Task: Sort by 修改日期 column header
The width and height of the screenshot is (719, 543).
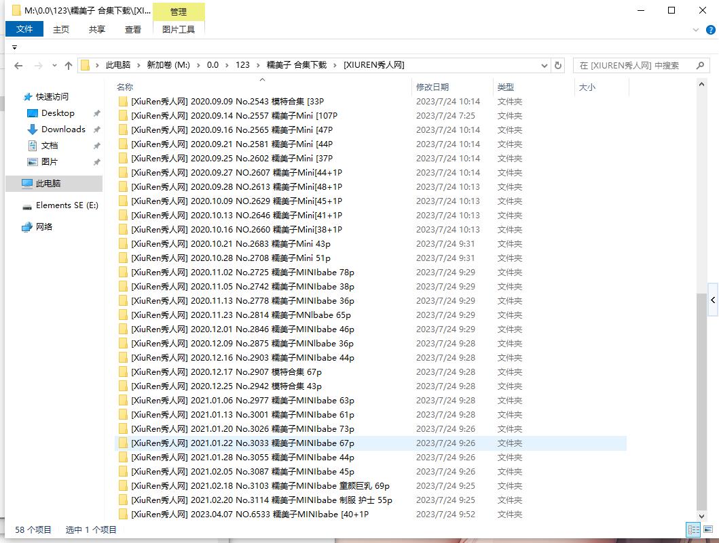Action: point(432,87)
